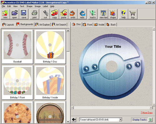The height and width of the screenshot is (124, 156).
Task: Select the Birthday 1 Inside background
Action: point(50,82)
